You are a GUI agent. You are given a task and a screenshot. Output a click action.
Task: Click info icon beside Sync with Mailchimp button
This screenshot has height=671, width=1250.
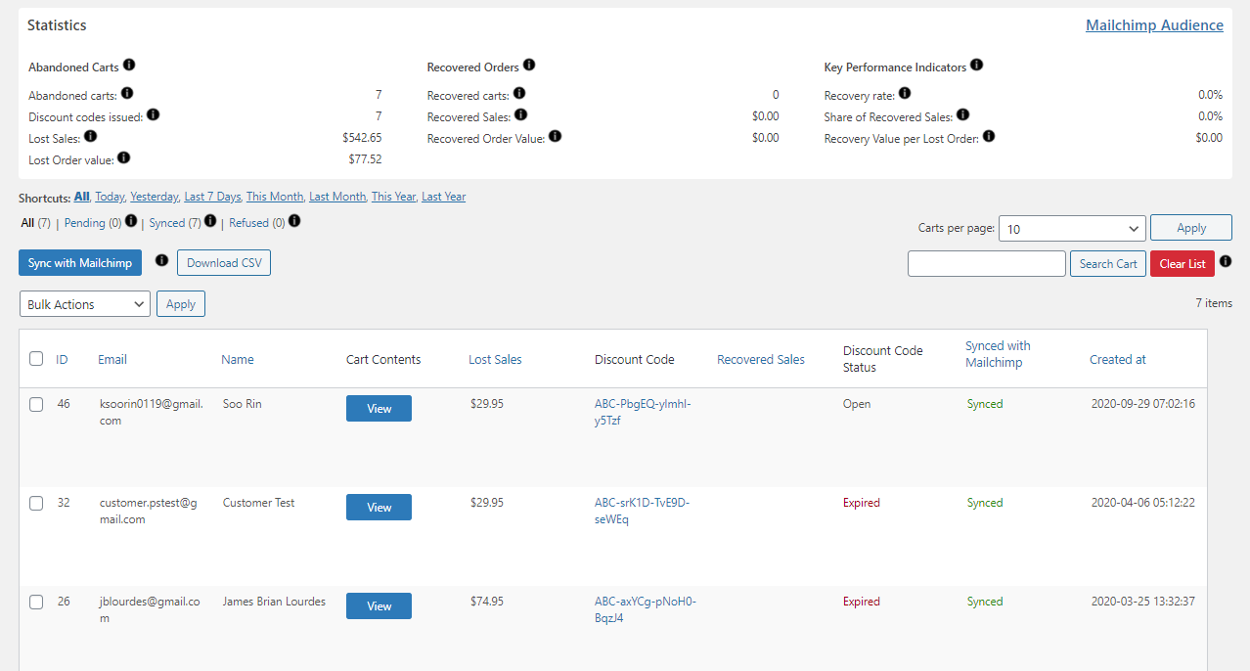tap(162, 261)
